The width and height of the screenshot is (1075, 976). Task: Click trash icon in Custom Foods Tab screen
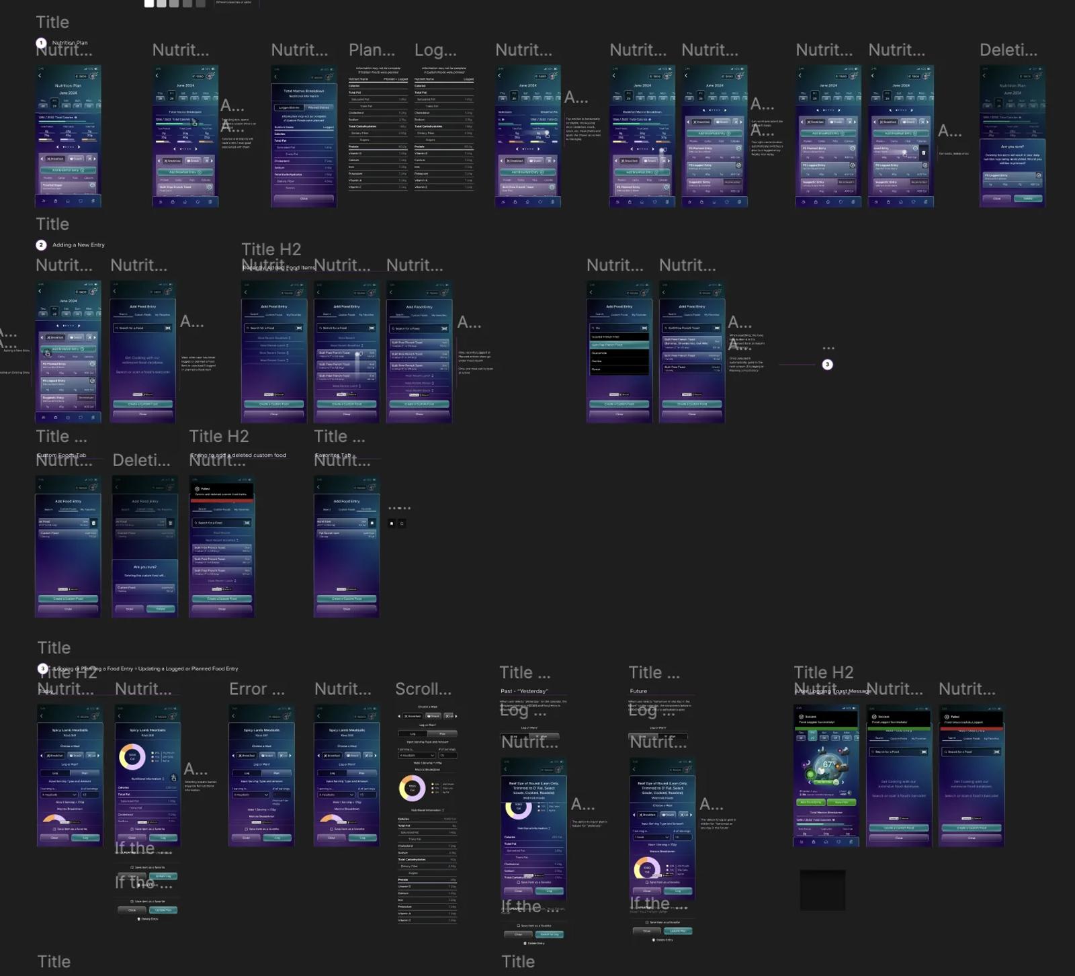tap(93, 523)
